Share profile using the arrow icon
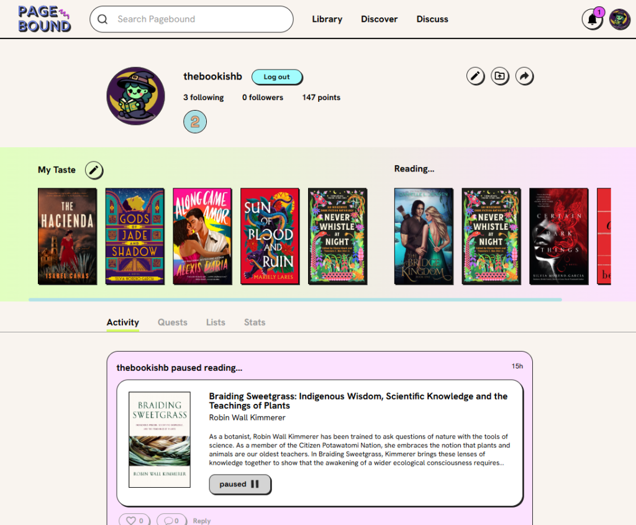The height and width of the screenshot is (525, 636). pyautogui.click(x=525, y=76)
